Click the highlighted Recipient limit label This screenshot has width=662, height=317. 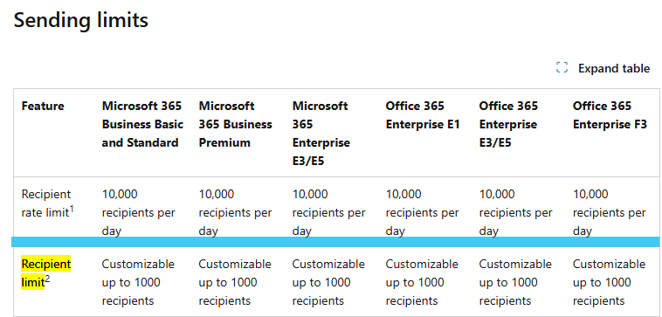point(46,273)
